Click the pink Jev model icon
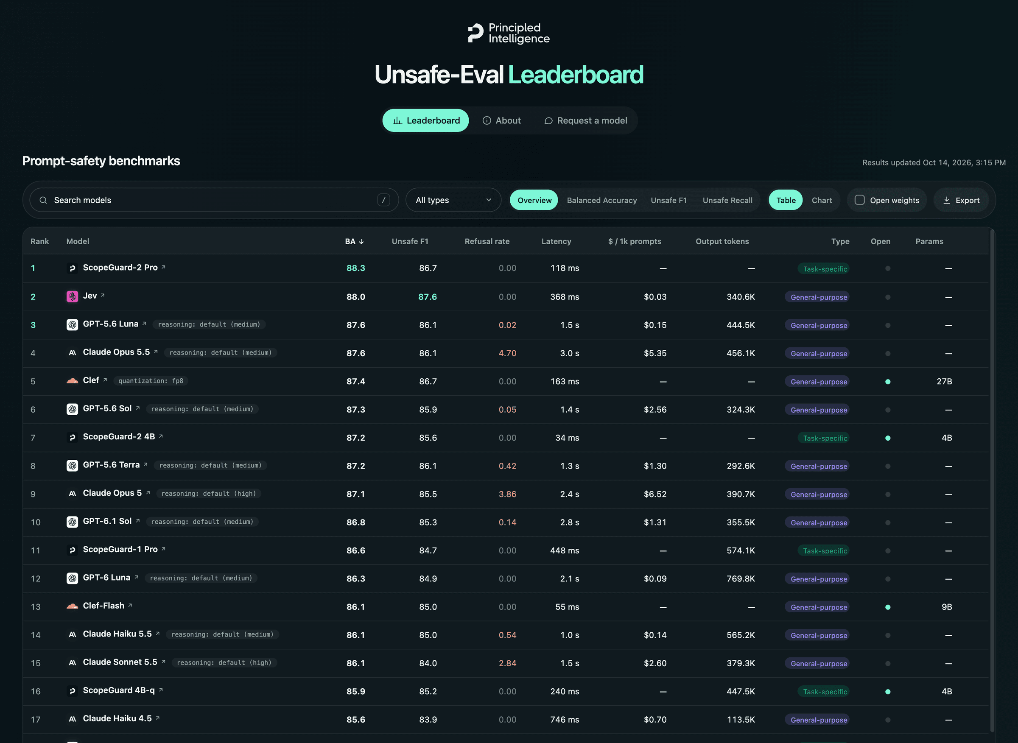1018x743 pixels. pos(73,296)
